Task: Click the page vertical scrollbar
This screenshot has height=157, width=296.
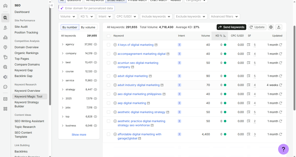Action: coord(294,68)
